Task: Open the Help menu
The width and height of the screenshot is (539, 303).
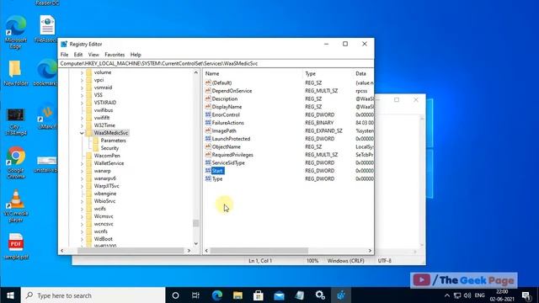Action: click(x=136, y=55)
